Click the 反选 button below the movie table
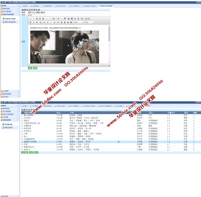The image size is (201, 197). [x=36, y=153]
